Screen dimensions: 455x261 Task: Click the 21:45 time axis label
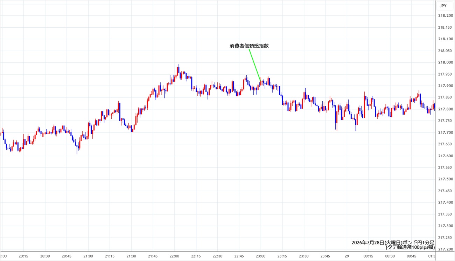click(x=153, y=256)
